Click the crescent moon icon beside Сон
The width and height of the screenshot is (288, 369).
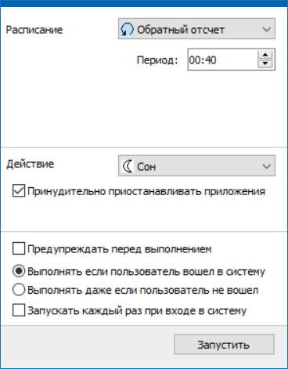128,166
